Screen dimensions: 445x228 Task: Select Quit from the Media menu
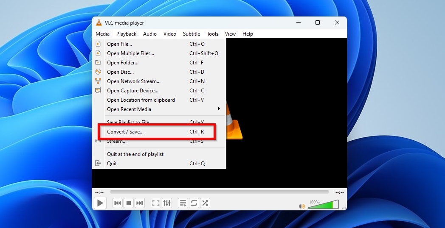(159, 164)
